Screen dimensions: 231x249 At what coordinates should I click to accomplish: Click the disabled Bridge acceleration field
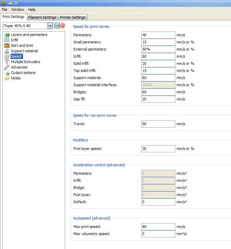[158, 188]
